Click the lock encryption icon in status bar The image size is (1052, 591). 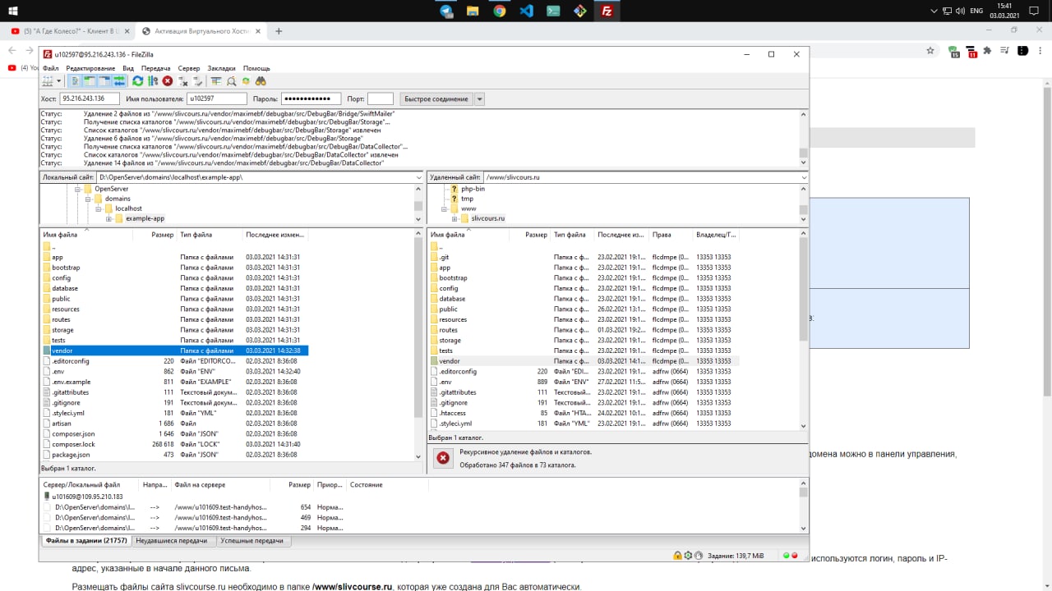pos(677,556)
